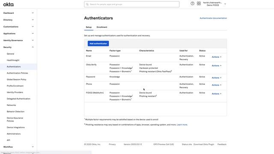Open Profile Enrollment page
The width and height of the screenshot is (274, 154).
(15, 86)
